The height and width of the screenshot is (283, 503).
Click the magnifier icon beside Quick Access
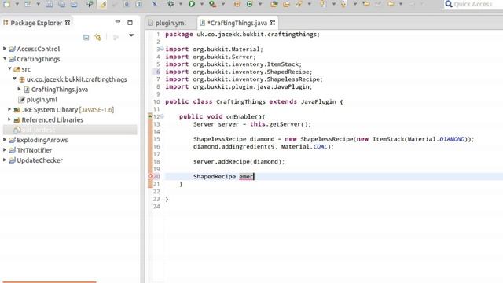tap(449, 4)
